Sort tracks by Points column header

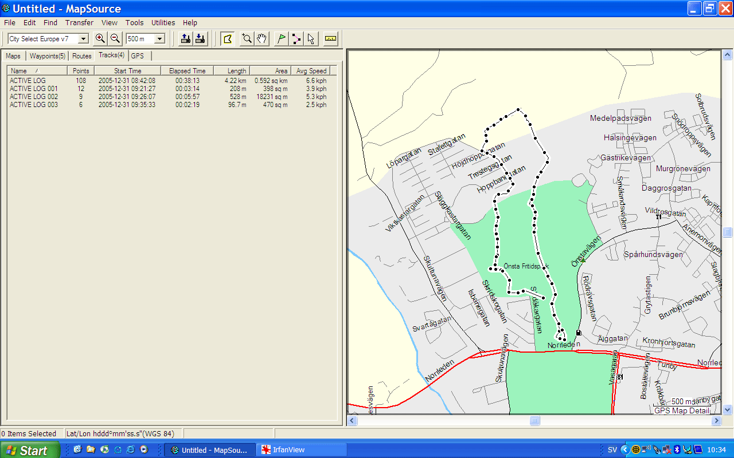[81, 70]
